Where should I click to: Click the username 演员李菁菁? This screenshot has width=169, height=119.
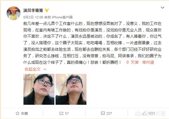coord(33,10)
